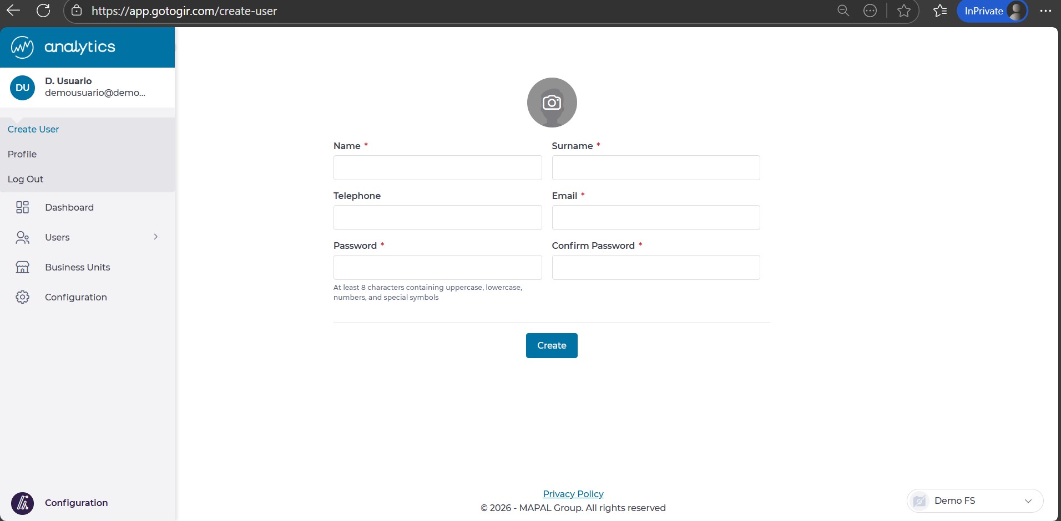The height and width of the screenshot is (521, 1061).
Task: Select Profile in user menu
Action: pos(22,154)
